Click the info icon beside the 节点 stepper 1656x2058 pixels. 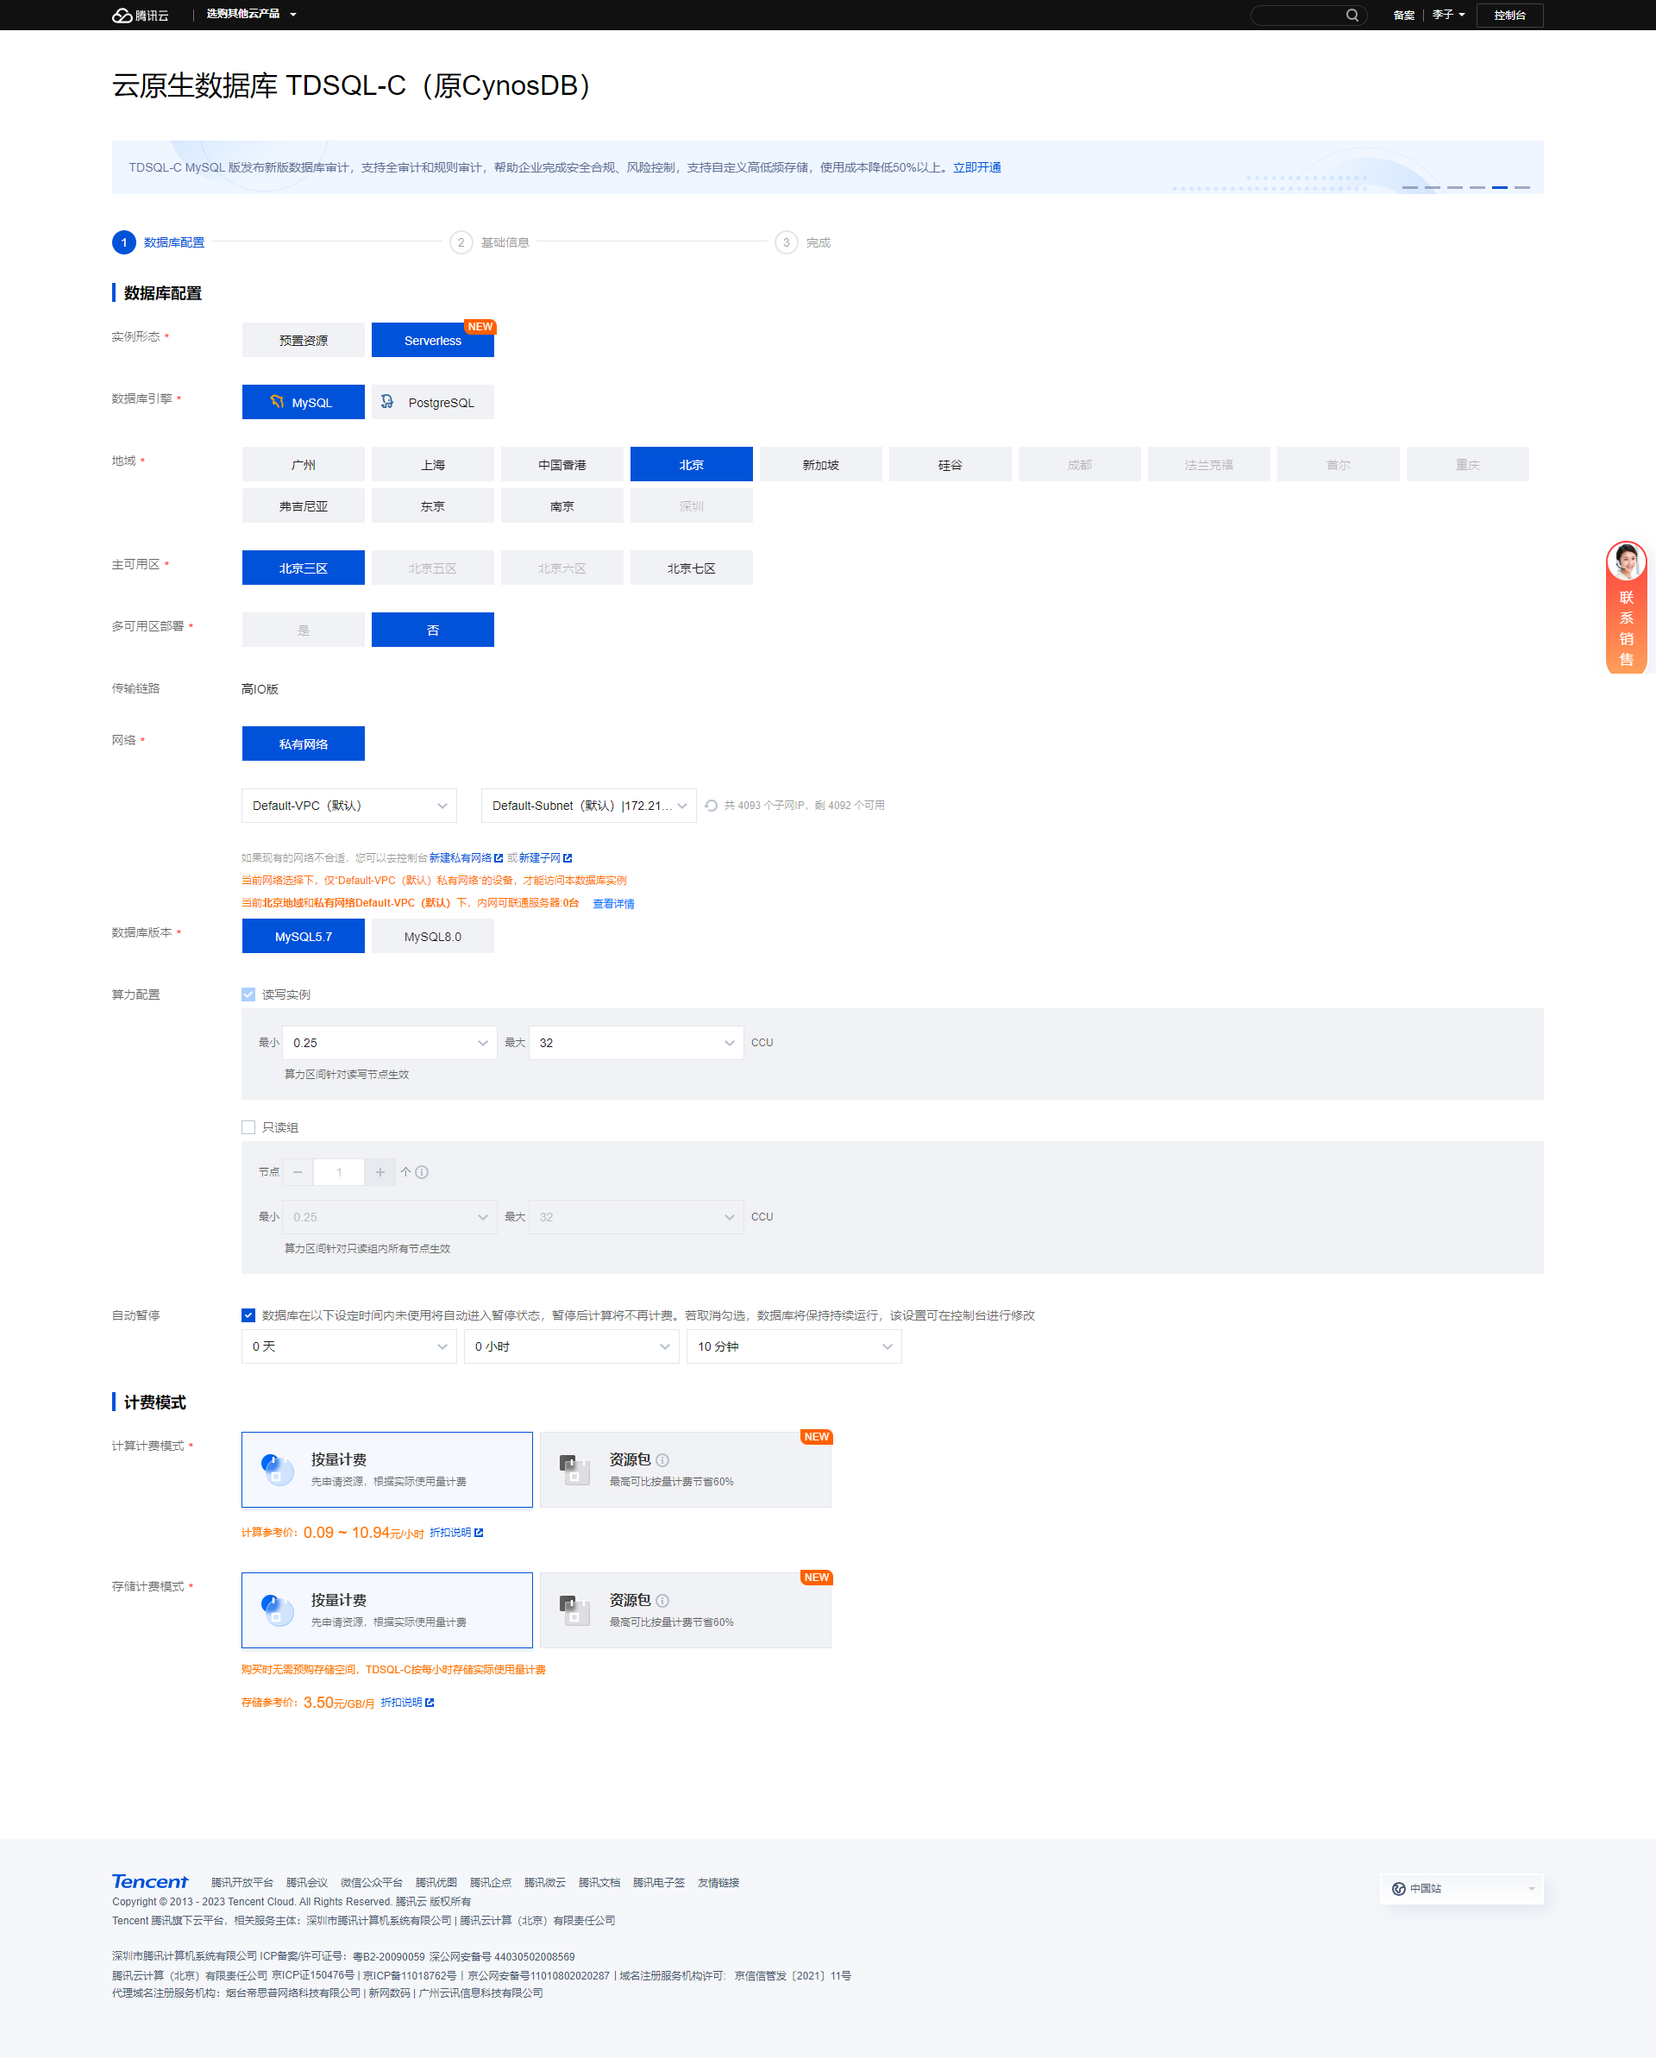pos(421,1171)
